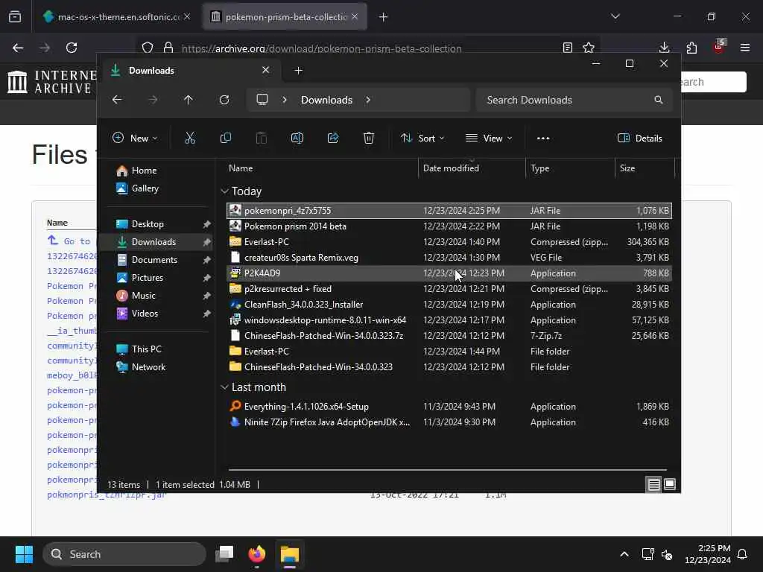Open Documents in the navigation pane
Image resolution: width=763 pixels, height=572 pixels.
pos(154,260)
